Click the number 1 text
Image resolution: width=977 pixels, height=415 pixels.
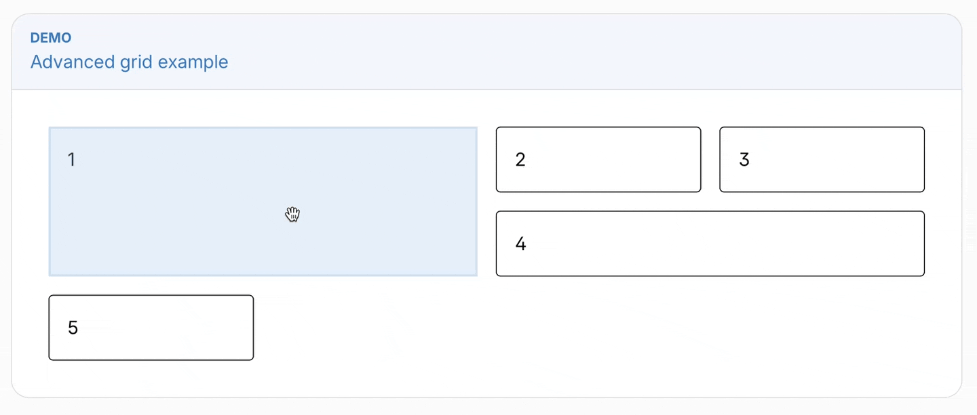click(71, 159)
